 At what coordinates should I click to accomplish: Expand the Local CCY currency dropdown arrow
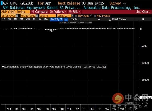click(x=72, y=16)
